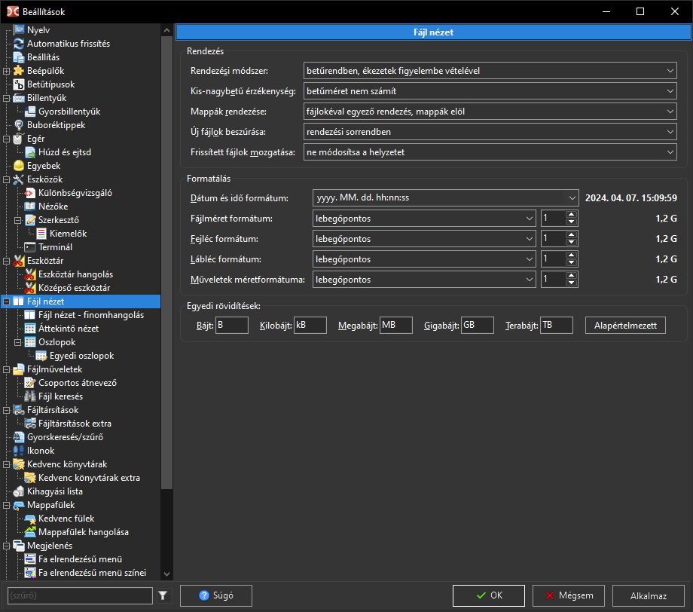
Task: Click the Terminál icon in tree
Action: [29, 247]
